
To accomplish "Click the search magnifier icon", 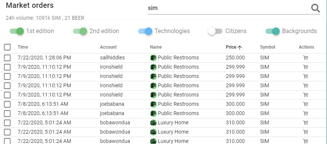I will tap(315, 9).
